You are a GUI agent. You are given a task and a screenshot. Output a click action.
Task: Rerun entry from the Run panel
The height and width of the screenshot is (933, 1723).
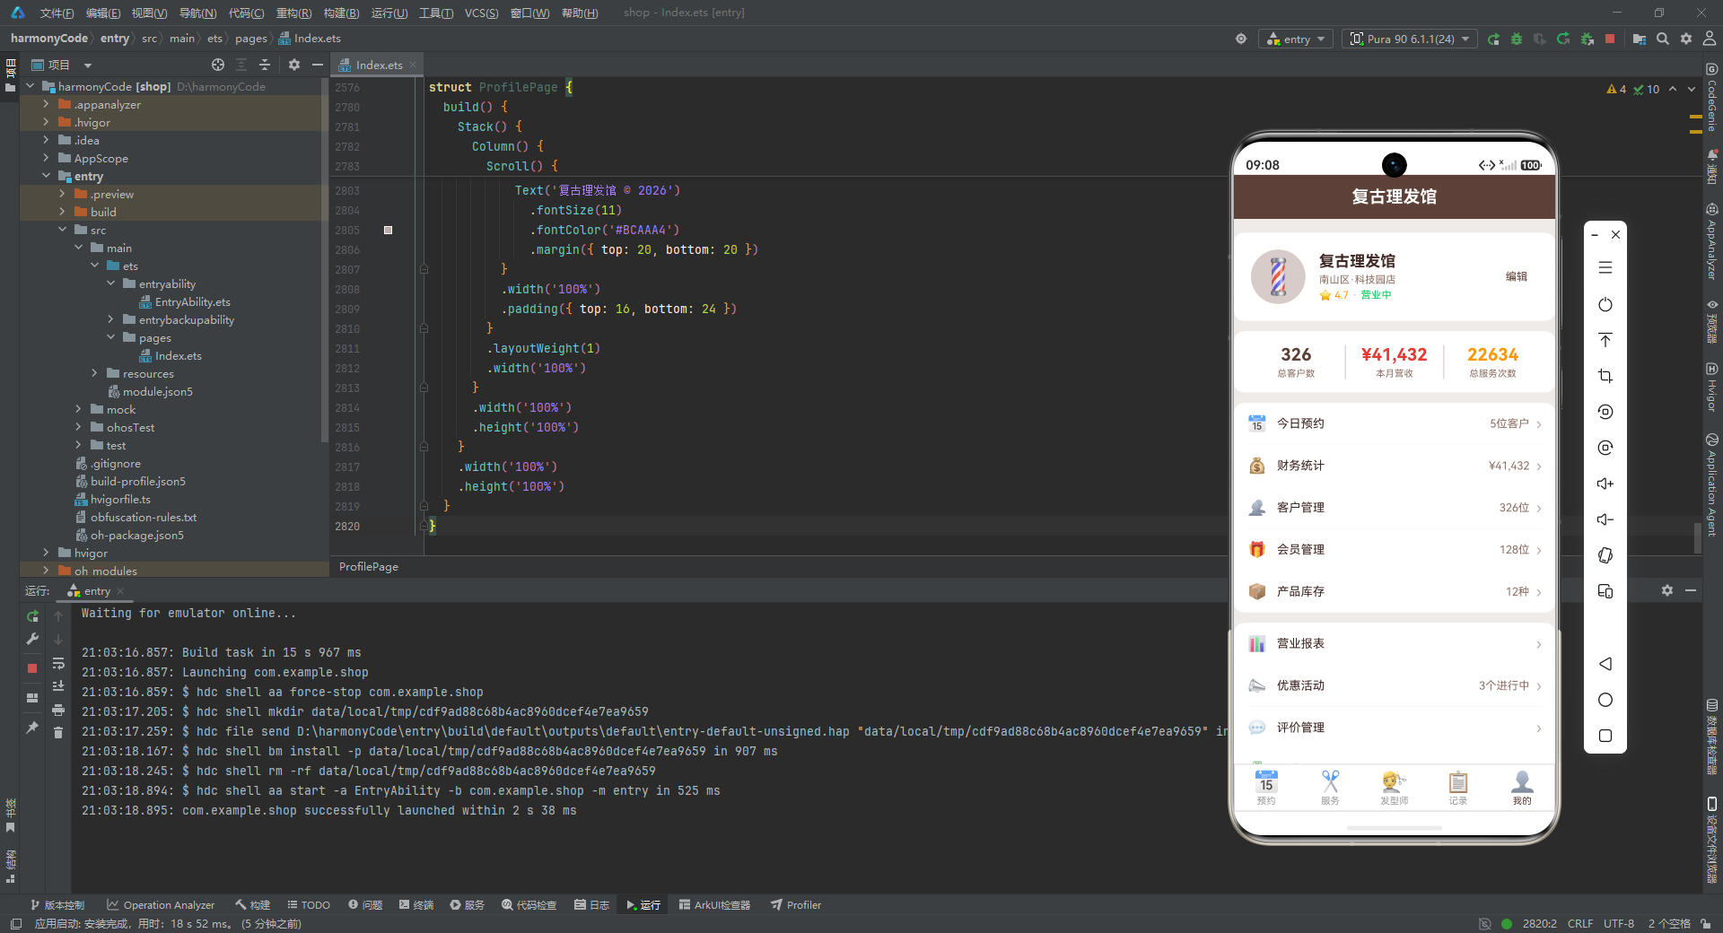point(32,616)
